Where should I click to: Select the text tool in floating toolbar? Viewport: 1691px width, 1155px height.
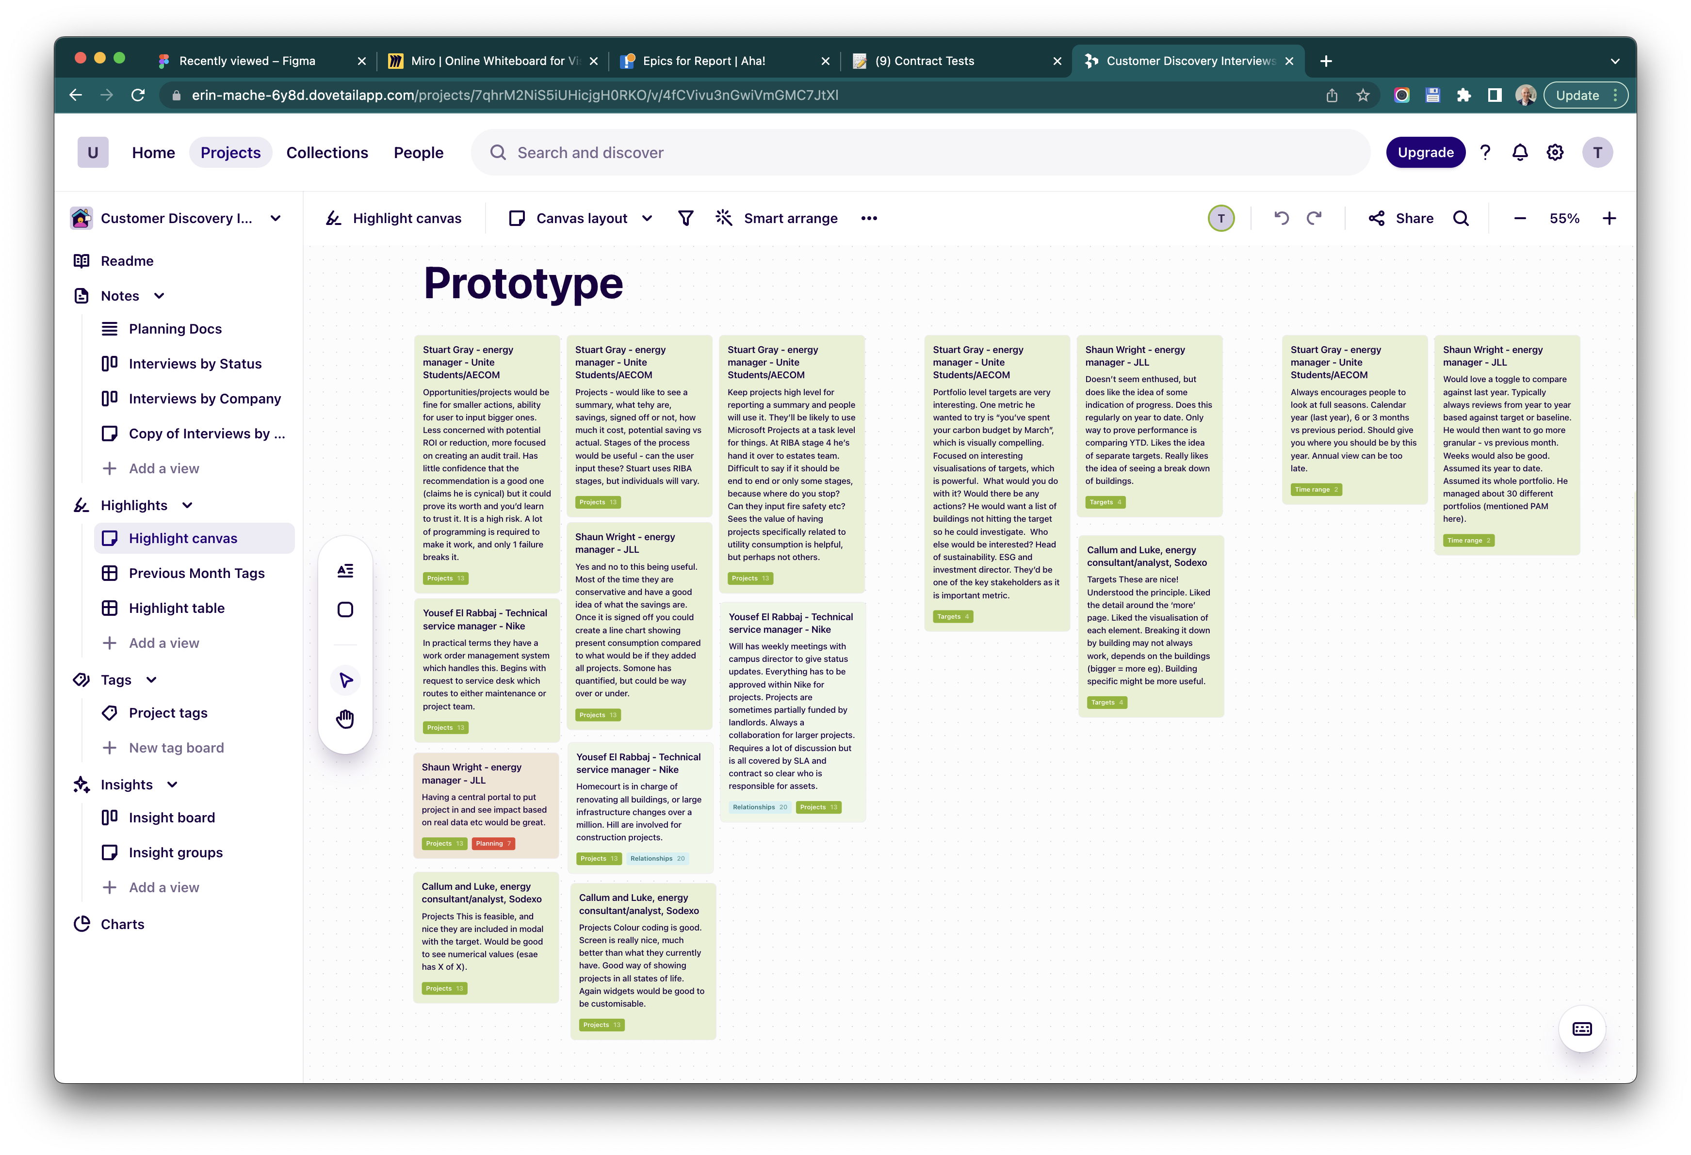pyautogui.click(x=345, y=571)
